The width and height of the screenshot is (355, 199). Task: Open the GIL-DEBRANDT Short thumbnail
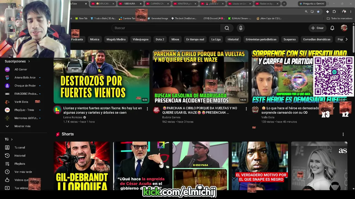82,166
